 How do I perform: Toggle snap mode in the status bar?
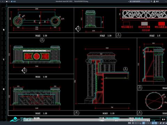pyautogui.click(x=136, y=123)
